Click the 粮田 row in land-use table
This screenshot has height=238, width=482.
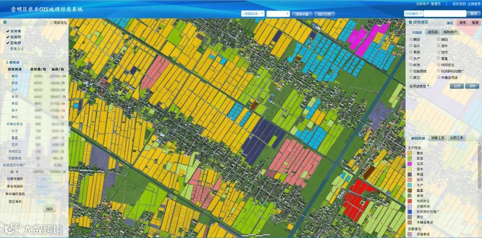[x=34, y=76]
